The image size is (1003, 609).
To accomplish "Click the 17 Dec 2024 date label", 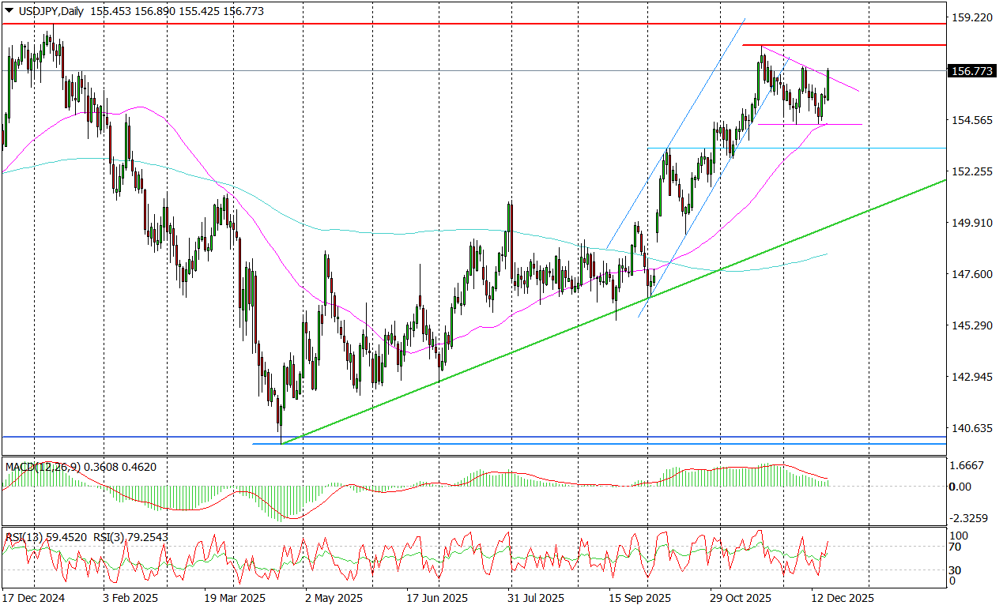I will 33,598.
